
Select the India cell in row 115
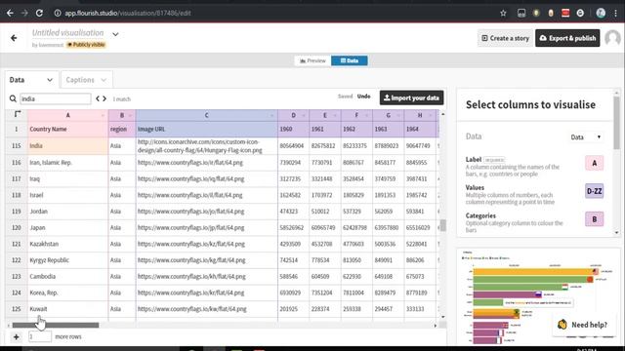pos(67,146)
